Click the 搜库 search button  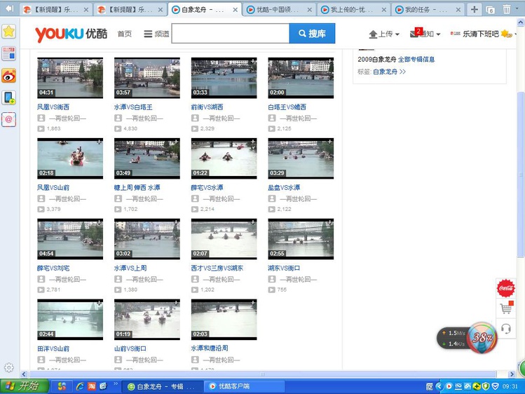tap(312, 34)
